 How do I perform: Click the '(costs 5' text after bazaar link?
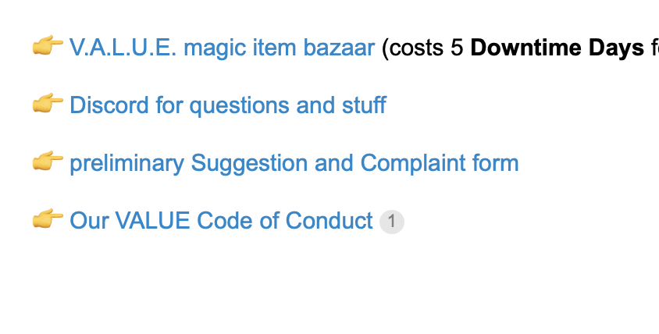[422, 48]
